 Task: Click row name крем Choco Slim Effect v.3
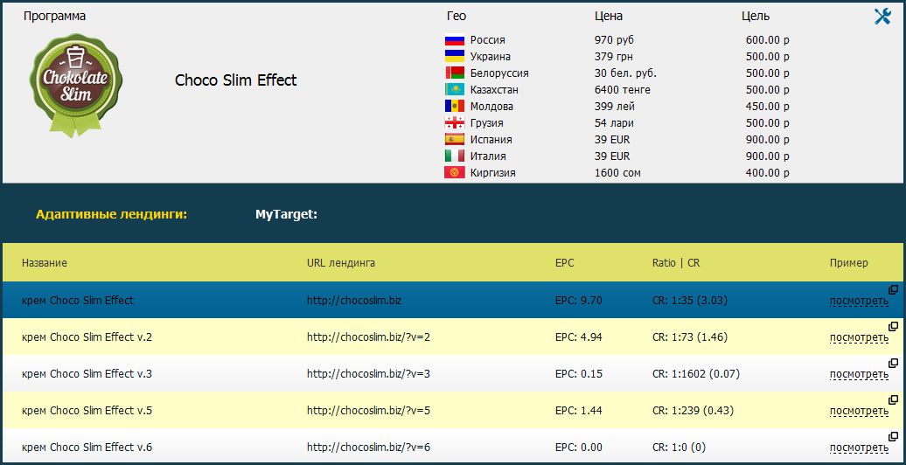pyautogui.click(x=87, y=374)
